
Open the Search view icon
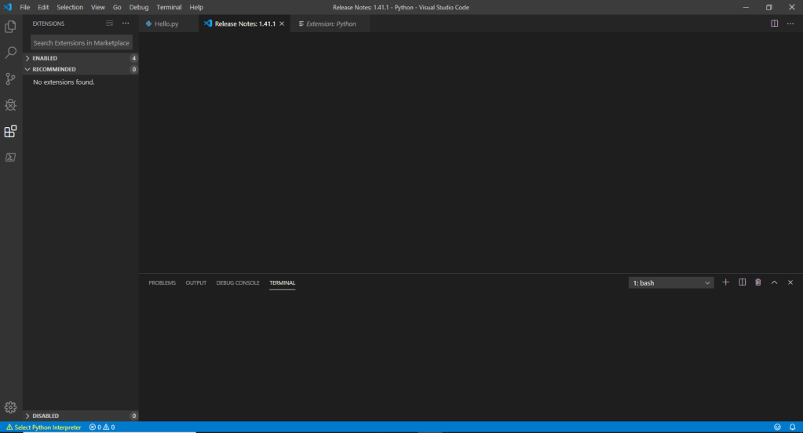click(x=11, y=53)
